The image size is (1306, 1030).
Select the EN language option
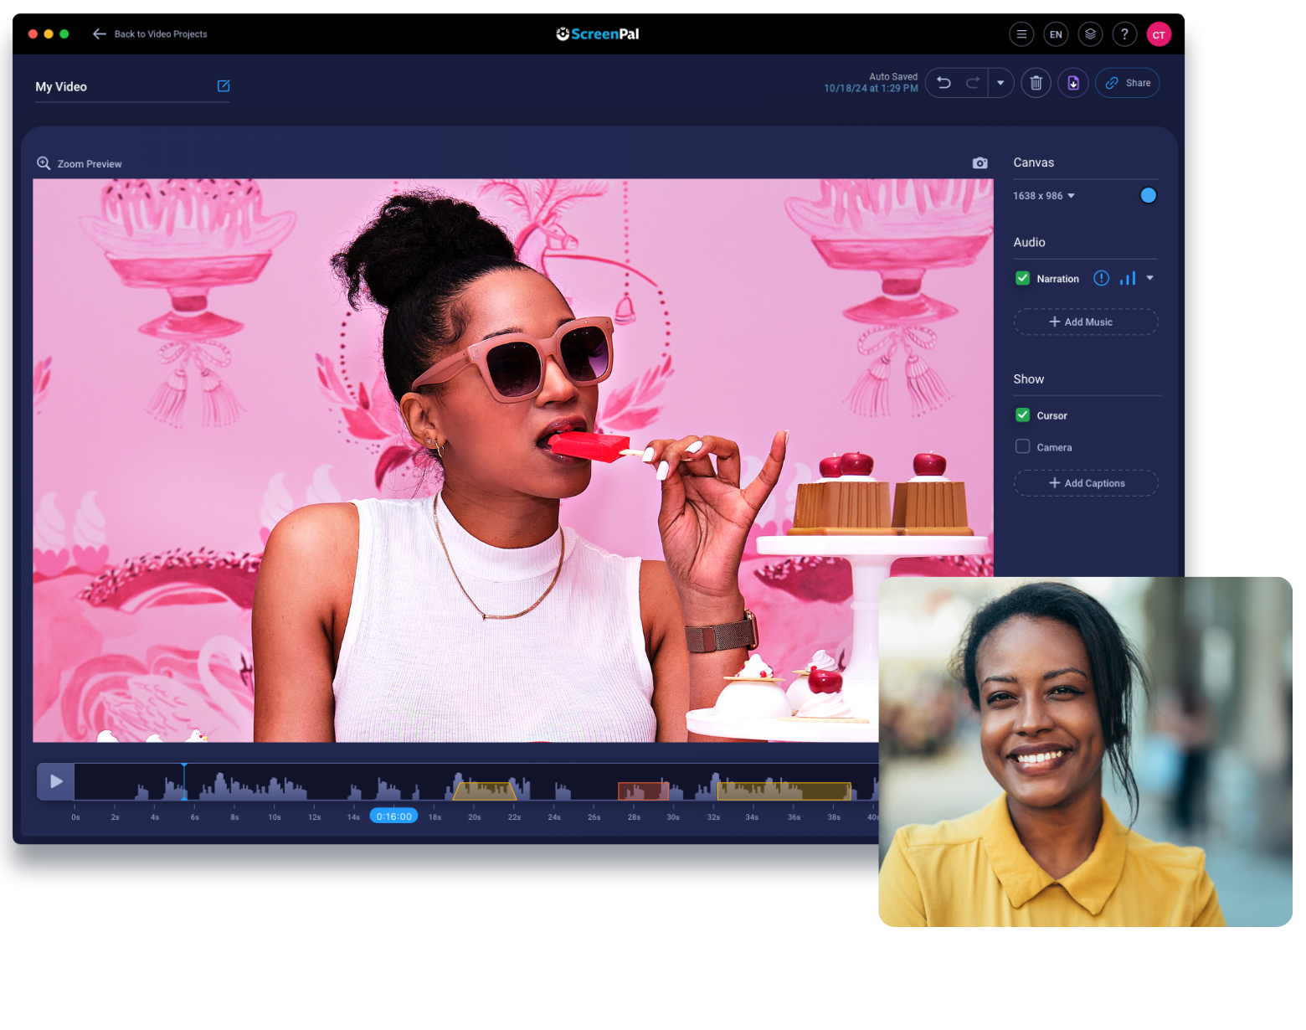tap(1056, 34)
